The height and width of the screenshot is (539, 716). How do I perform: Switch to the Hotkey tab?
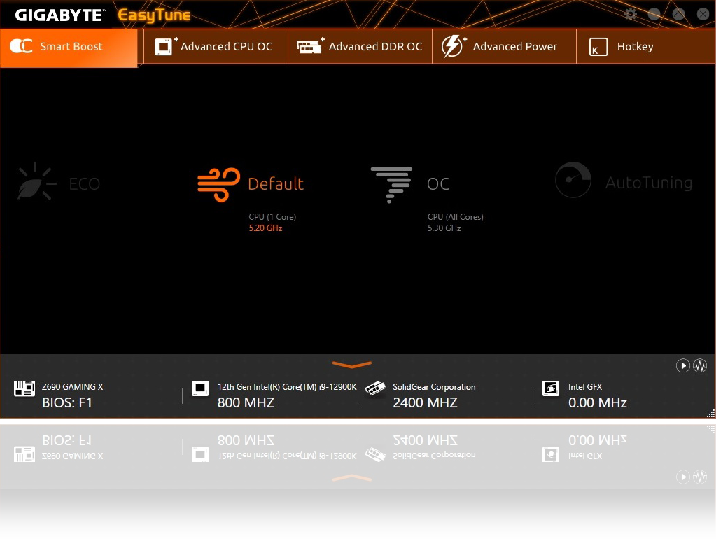623,47
